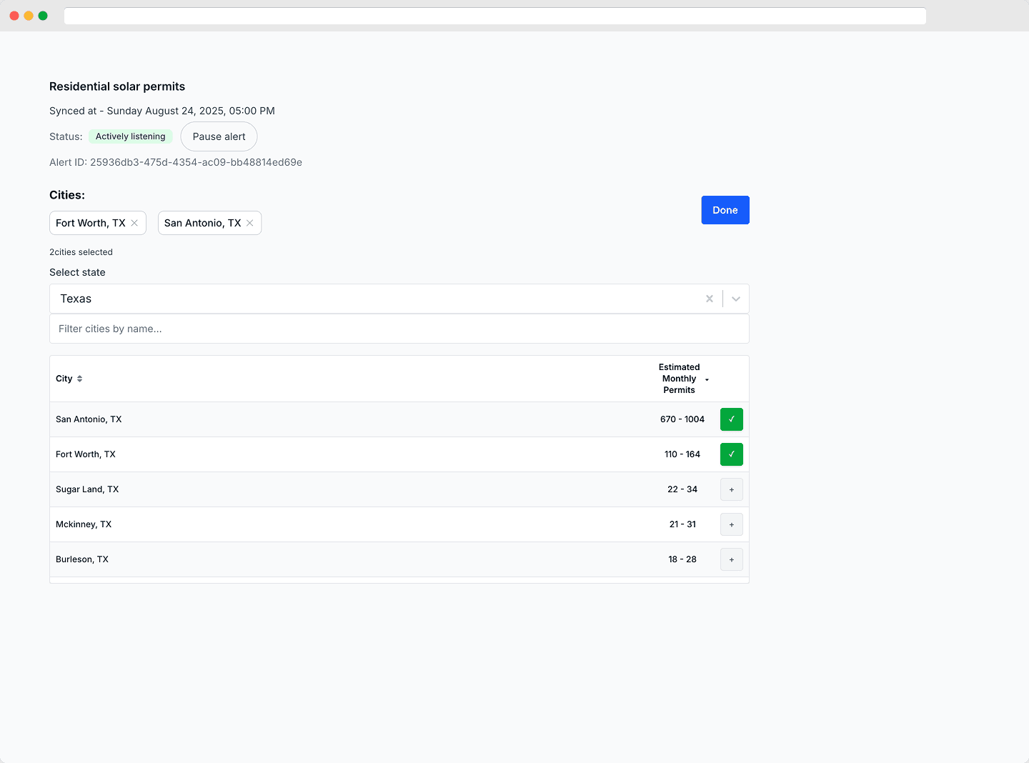Viewport: 1029px width, 763px height.
Task: Pause the alert
Action: point(219,136)
